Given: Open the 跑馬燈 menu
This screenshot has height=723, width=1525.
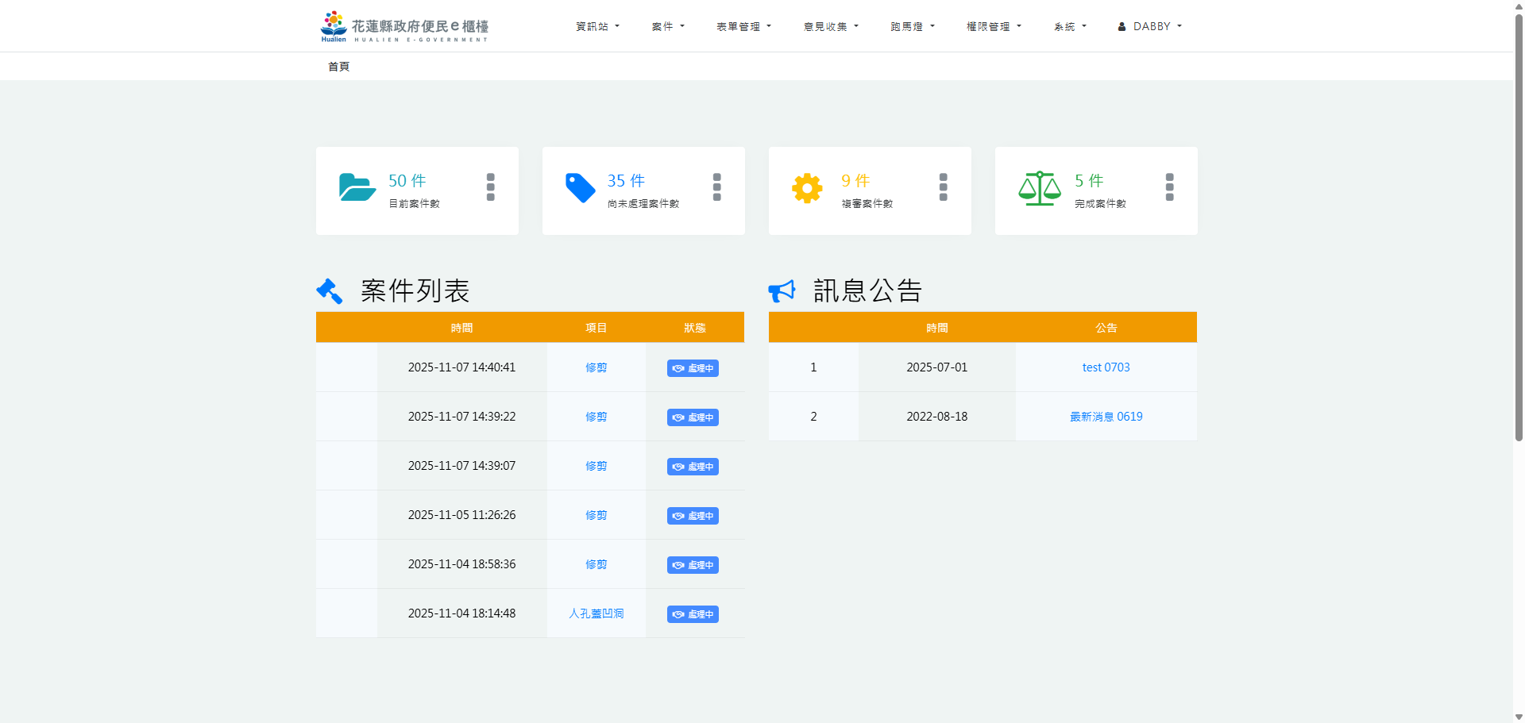Looking at the screenshot, I should pyautogui.click(x=912, y=27).
